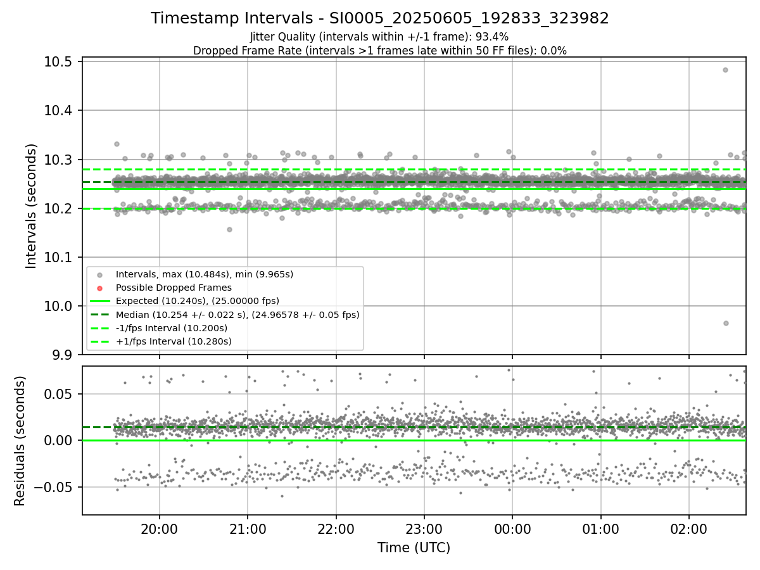Viewport: 760px width, 570px height.
Task: Click the dark green dashed line sample for Median
Action: tap(100, 315)
